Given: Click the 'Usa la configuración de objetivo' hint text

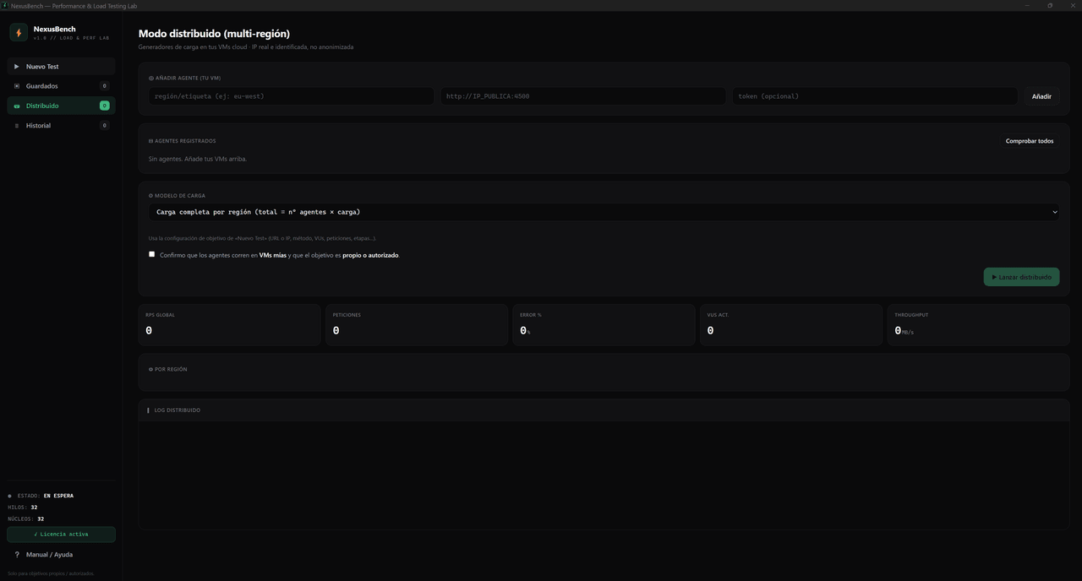Looking at the screenshot, I should (x=262, y=238).
